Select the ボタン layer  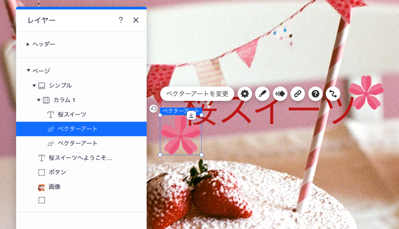81,172
